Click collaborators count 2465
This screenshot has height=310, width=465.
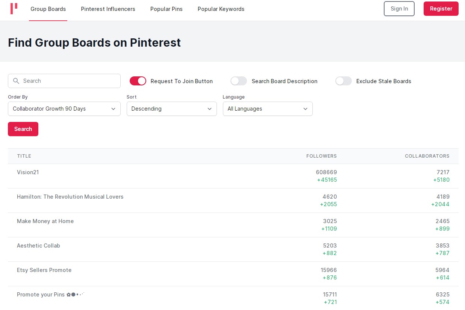tap(442, 221)
